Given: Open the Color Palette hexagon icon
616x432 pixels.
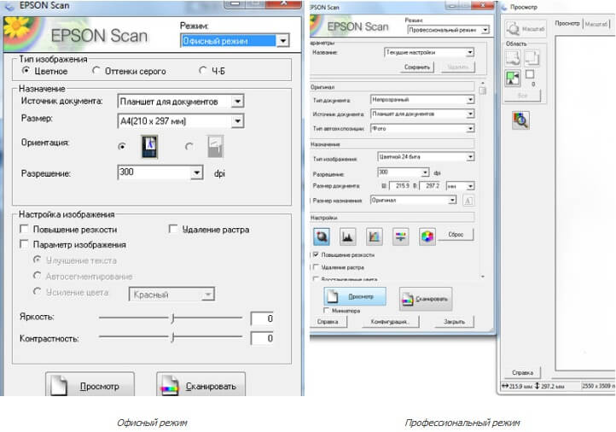Looking at the screenshot, I should pyautogui.click(x=427, y=236).
